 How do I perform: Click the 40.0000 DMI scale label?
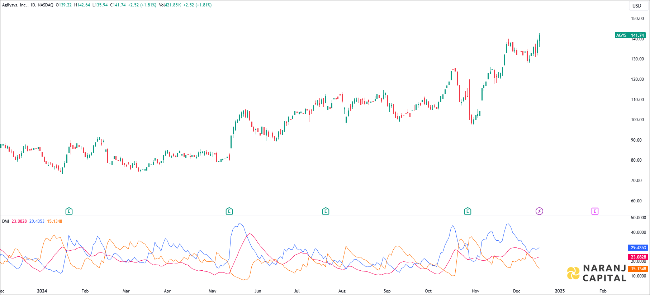pyautogui.click(x=639, y=232)
